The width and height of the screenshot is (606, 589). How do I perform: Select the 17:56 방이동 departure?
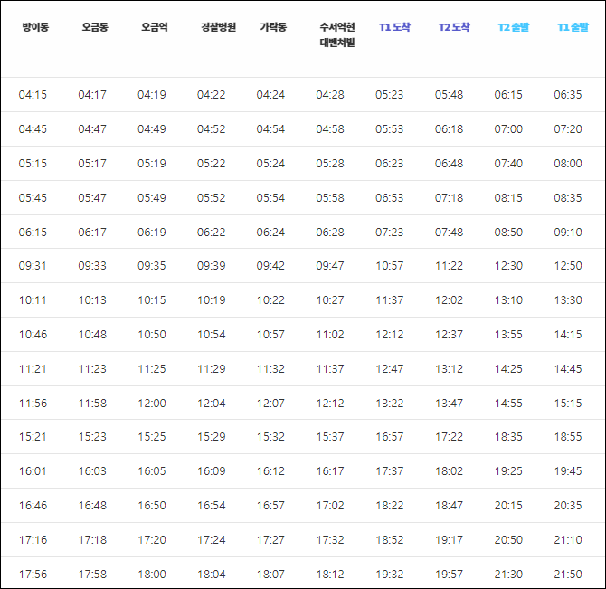33,575
